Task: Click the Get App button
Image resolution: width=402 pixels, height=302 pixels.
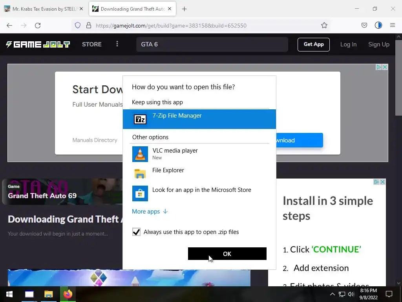Action: coord(314,44)
